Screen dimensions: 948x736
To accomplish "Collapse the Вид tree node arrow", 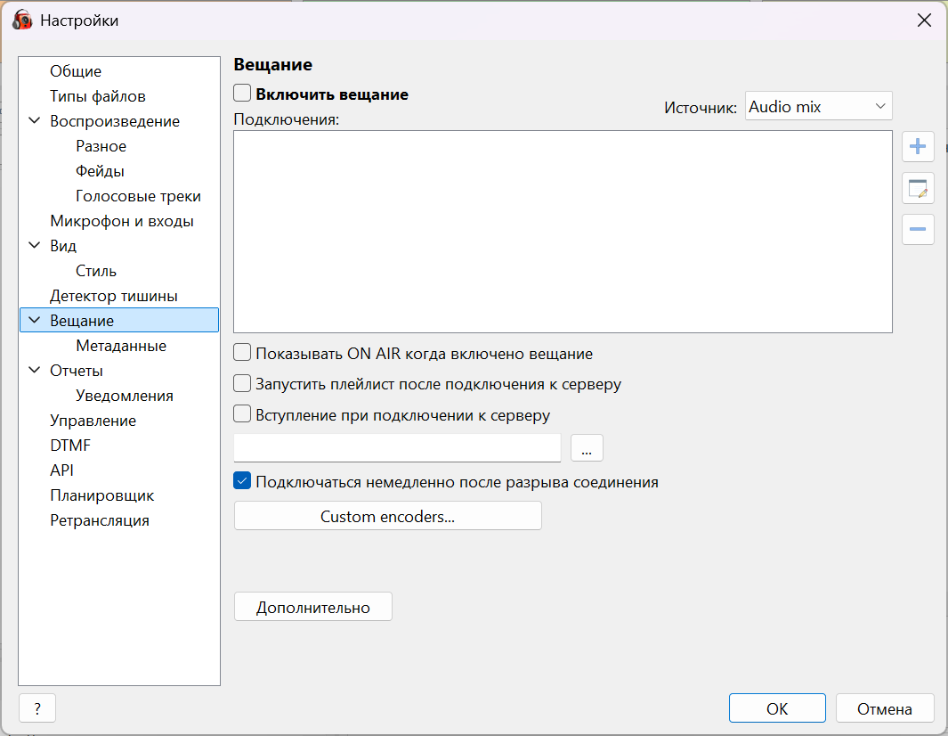I will tap(35, 246).
